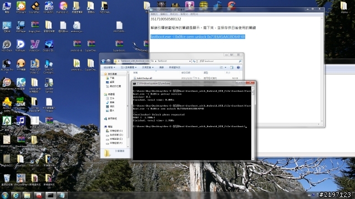Open the AirCondition desktop shortcut
Image resolution: width=355 pixels, height=199 pixels.
(x=21, y=180)
